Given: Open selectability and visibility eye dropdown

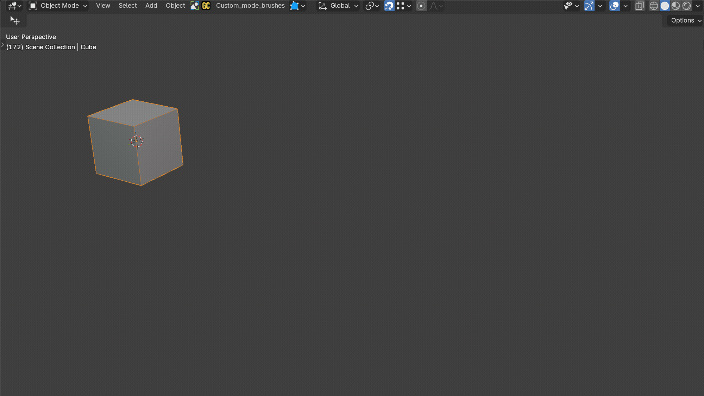Looking at the screenshot, I should tap(571, 6).
